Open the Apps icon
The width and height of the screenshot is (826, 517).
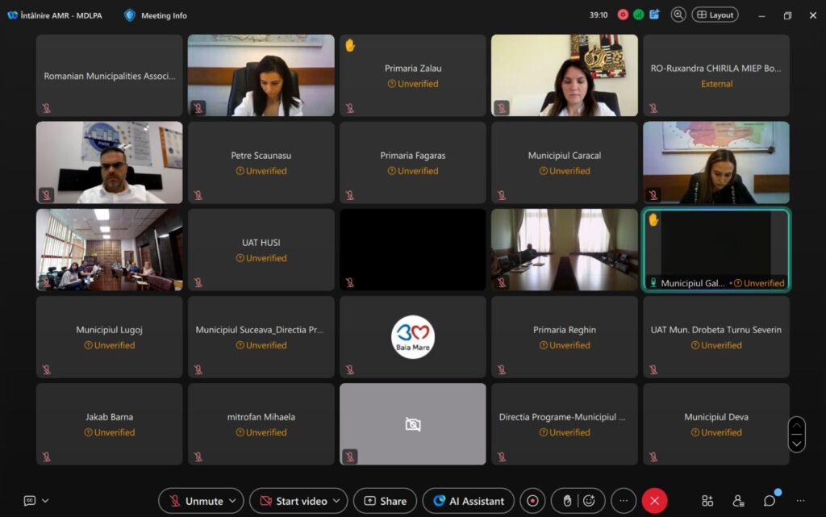pos(707,501)
